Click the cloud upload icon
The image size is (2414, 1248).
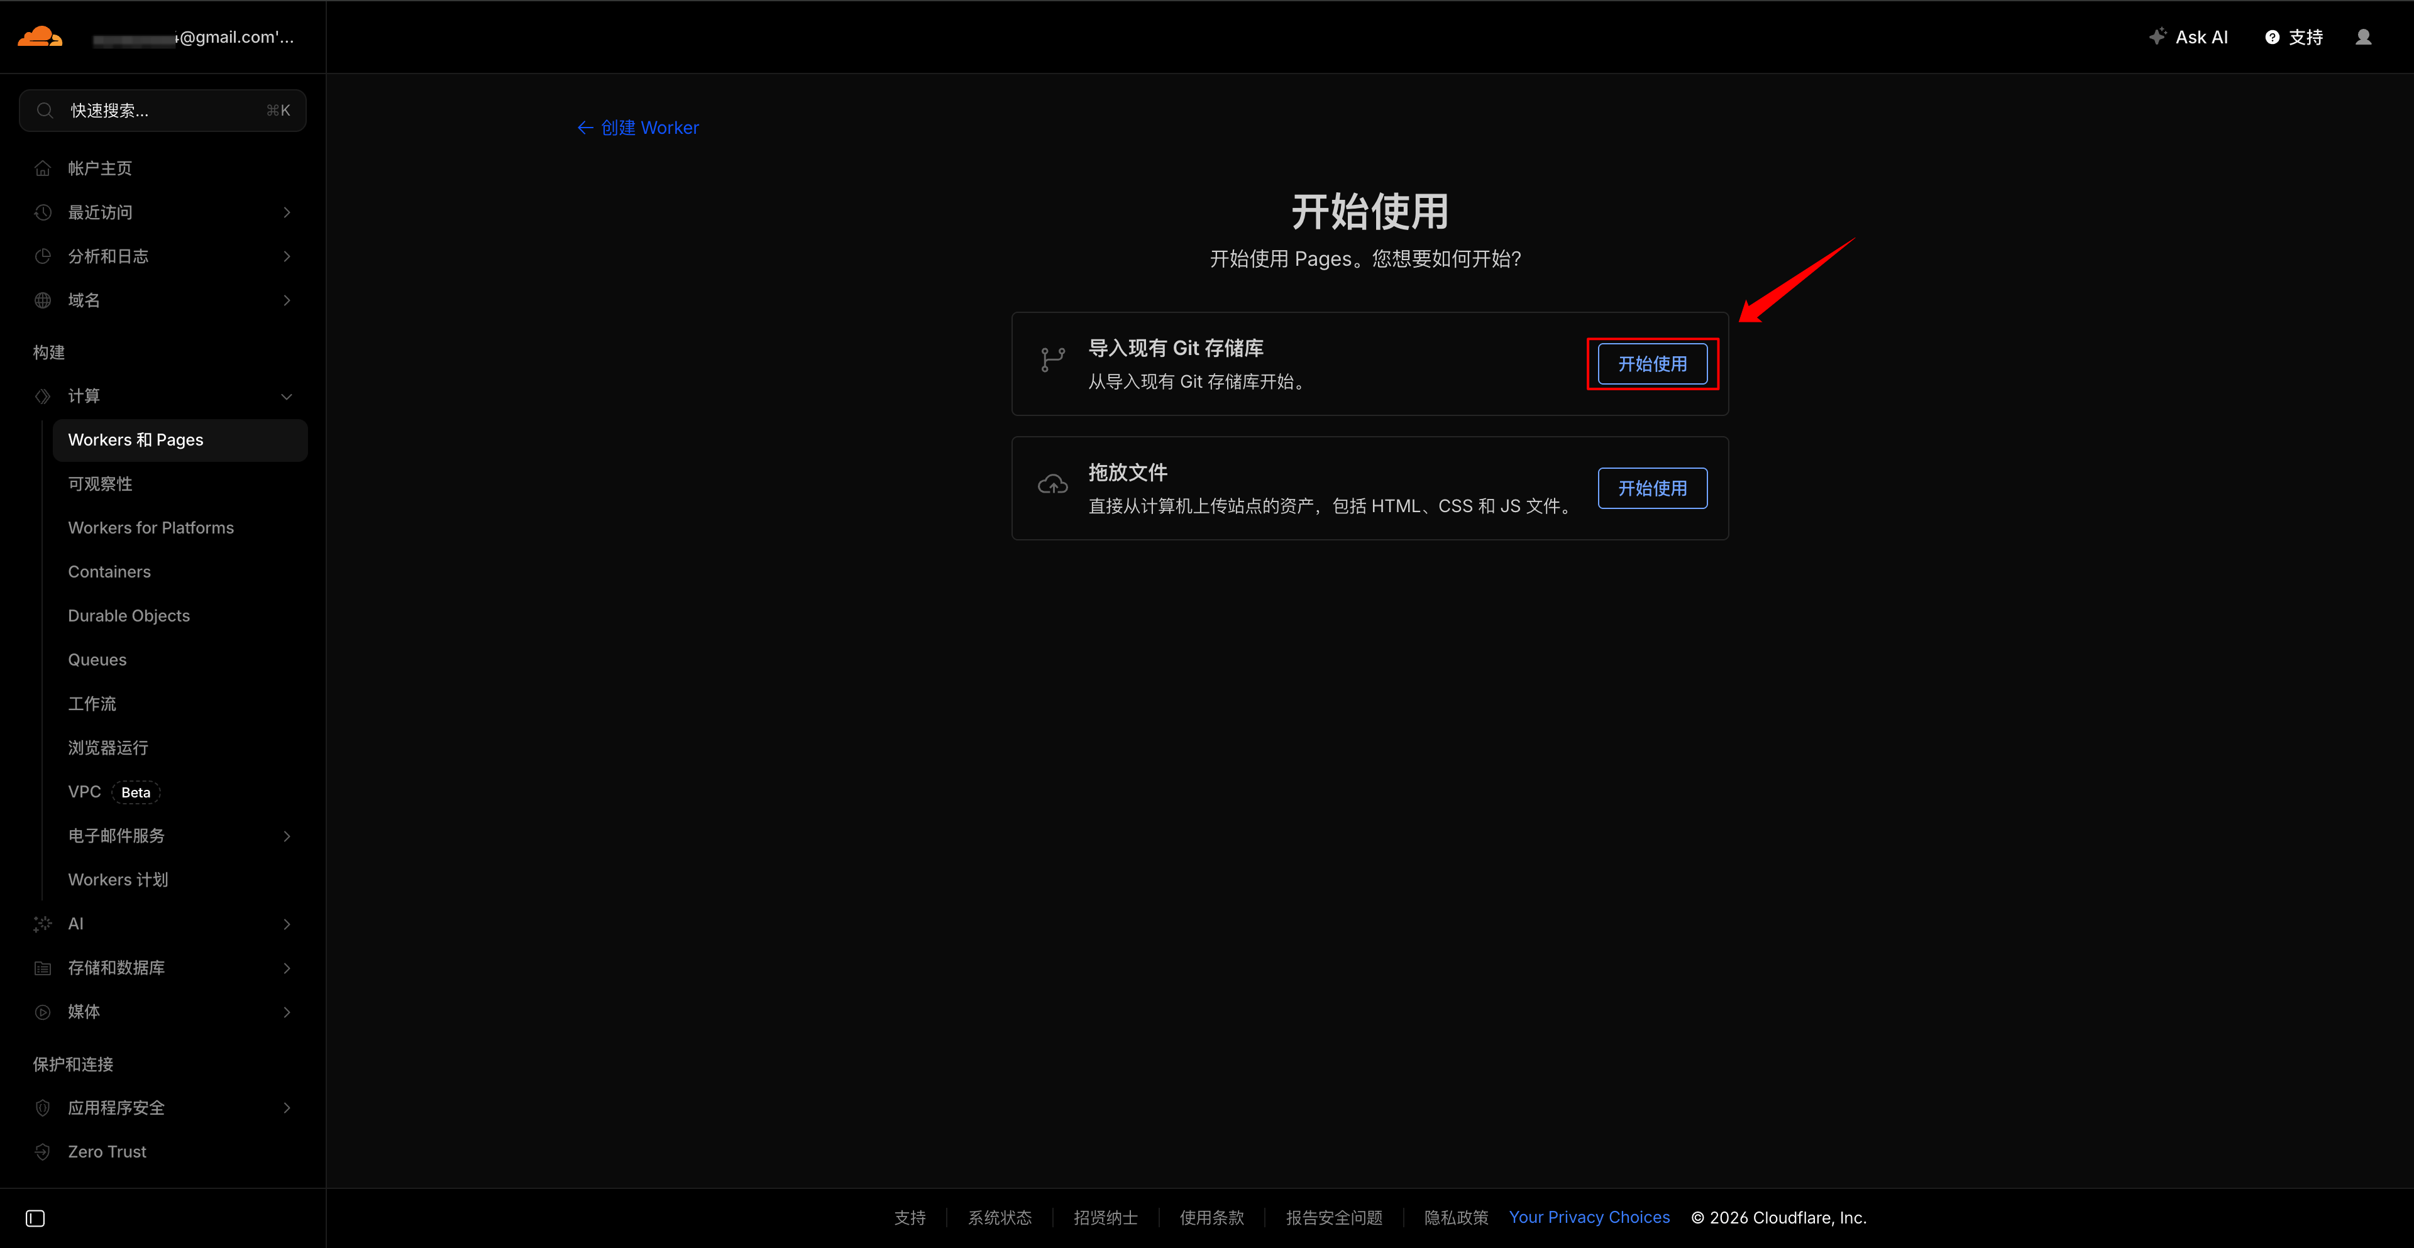(x=1052, y=484)
